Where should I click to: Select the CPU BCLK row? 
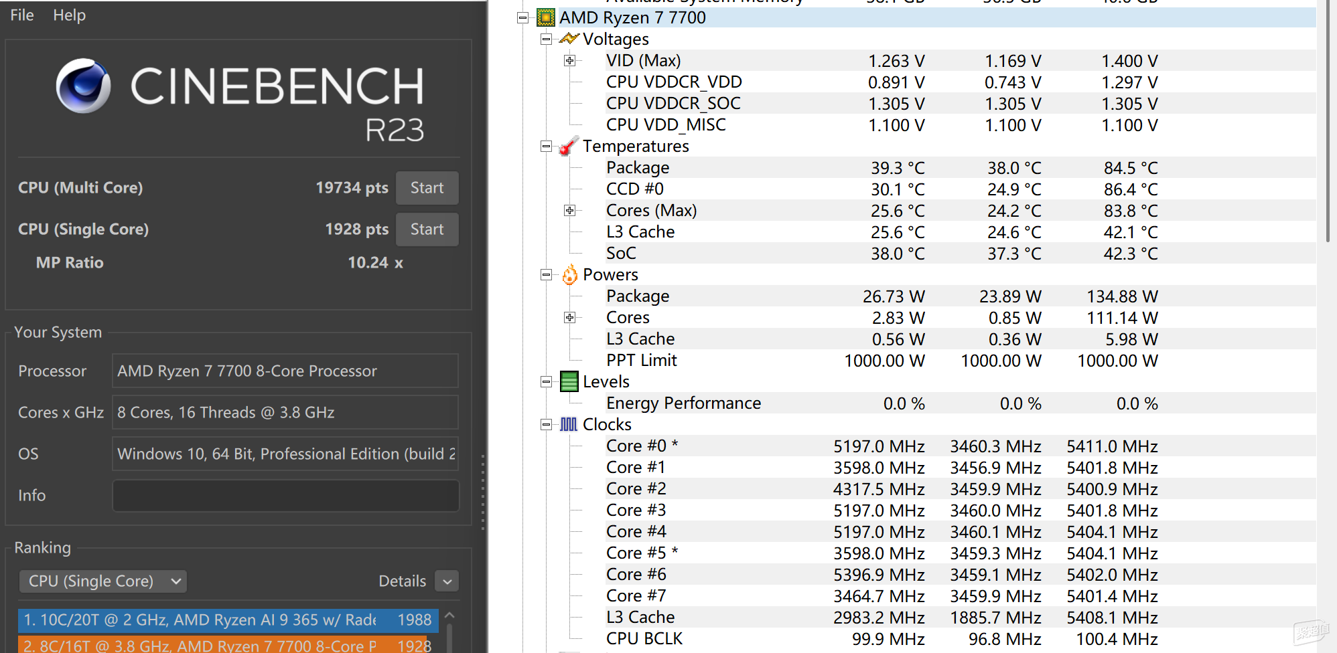pyautogui.click(x=959, y=639)
